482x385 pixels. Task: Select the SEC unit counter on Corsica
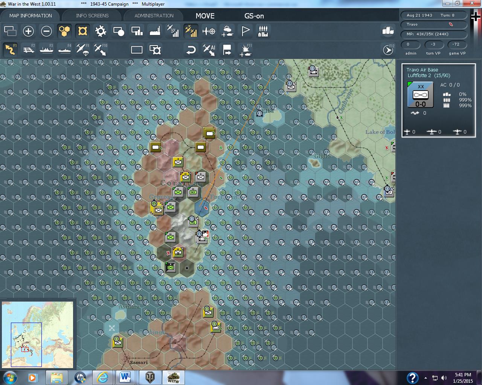click(x=193, y=192)
